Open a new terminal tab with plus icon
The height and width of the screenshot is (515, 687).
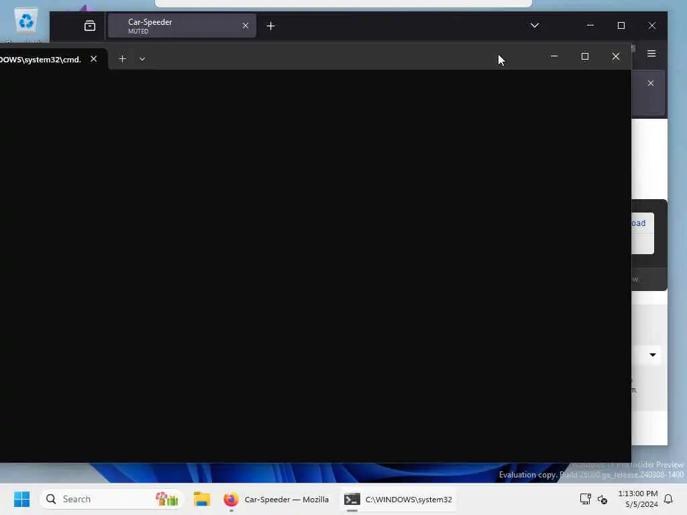122,59
